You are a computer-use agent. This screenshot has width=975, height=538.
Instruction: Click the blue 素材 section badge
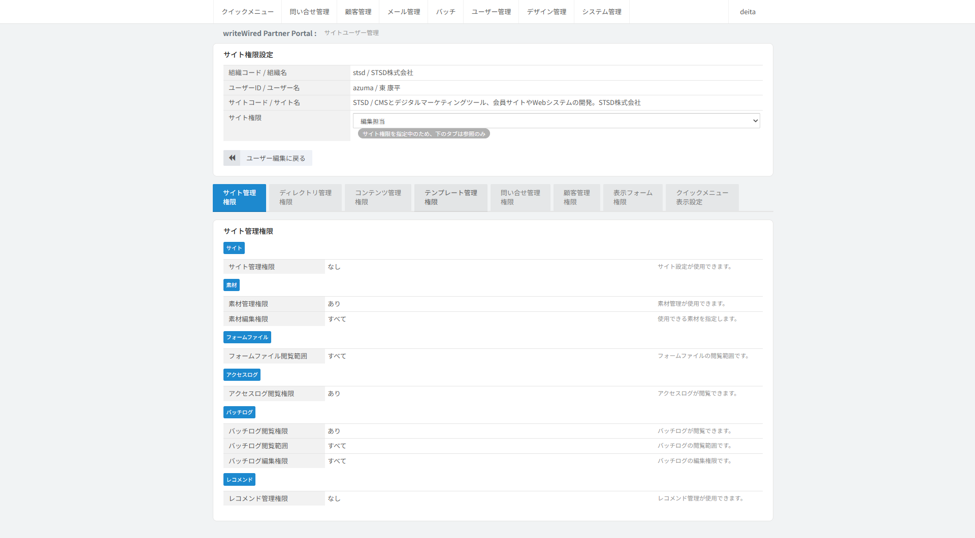pyautogui.click(x=232, y=285)
